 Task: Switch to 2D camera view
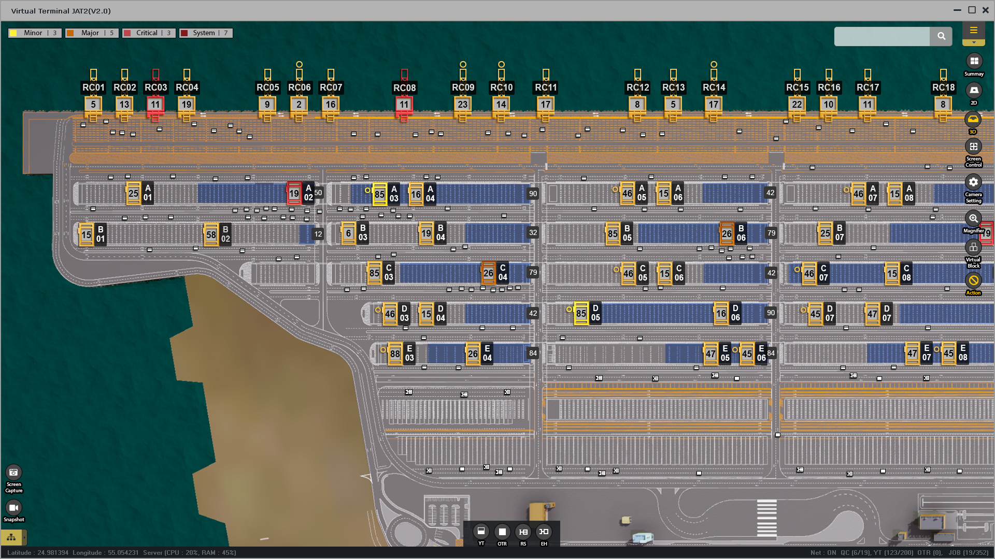point(974,91)
